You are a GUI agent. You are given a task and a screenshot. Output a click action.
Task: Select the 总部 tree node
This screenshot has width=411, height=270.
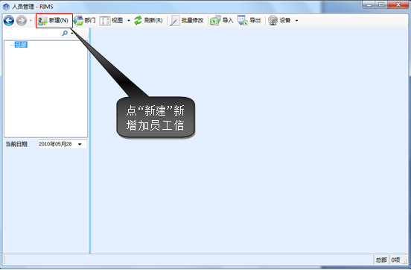21,45
